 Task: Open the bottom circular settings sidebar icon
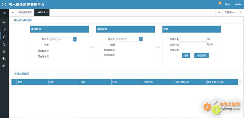coord(4,66)
